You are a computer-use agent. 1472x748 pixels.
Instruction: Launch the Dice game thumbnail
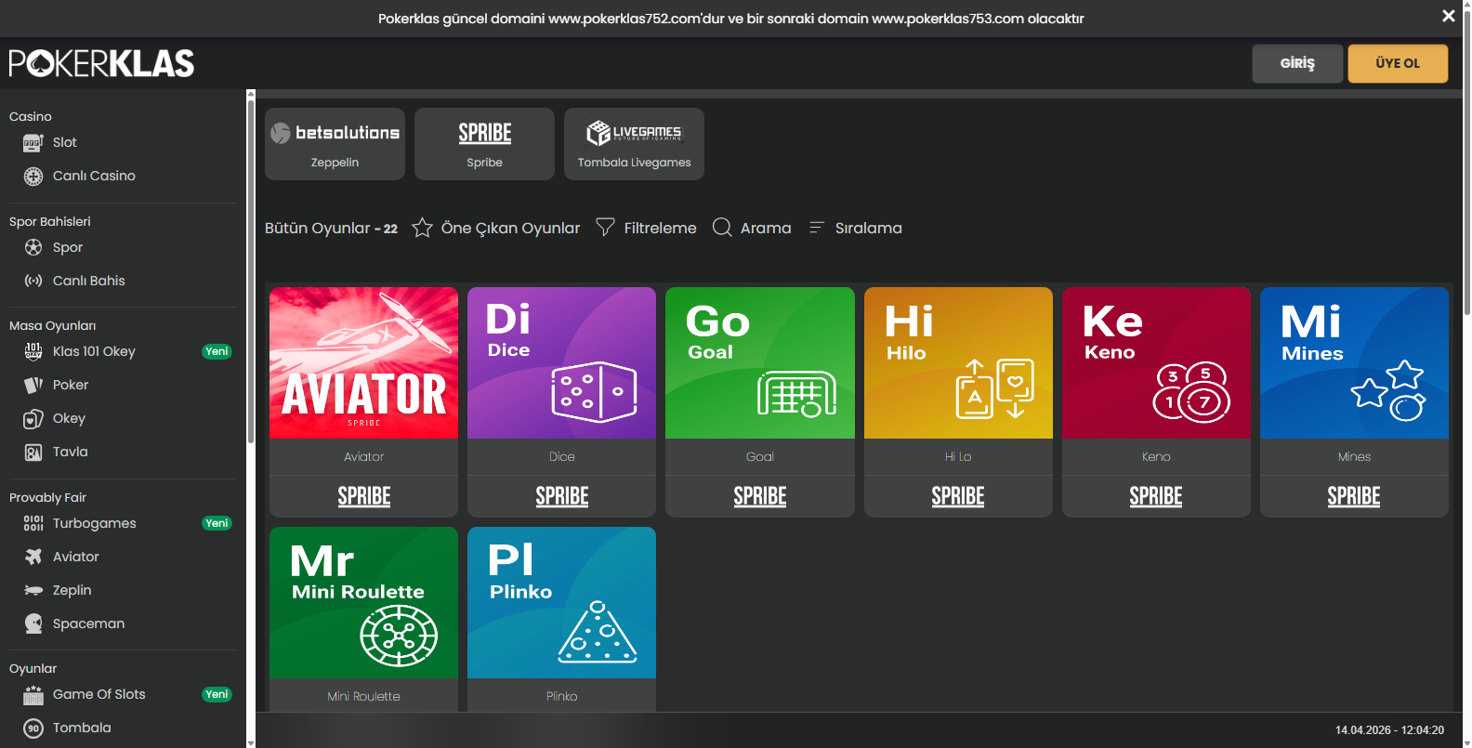pos(561,362)
